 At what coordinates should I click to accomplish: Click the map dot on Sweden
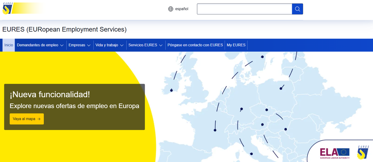[x=262, y=57]
